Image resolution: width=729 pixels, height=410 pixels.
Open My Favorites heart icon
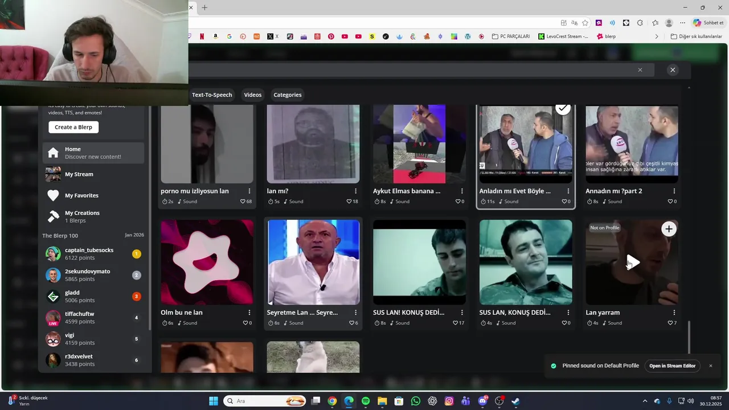point(53,195)
